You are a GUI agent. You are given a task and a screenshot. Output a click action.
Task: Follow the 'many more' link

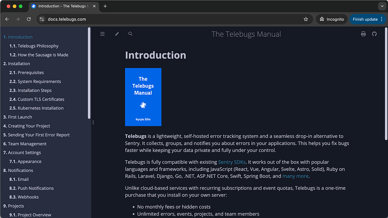(x=295, y=176)
